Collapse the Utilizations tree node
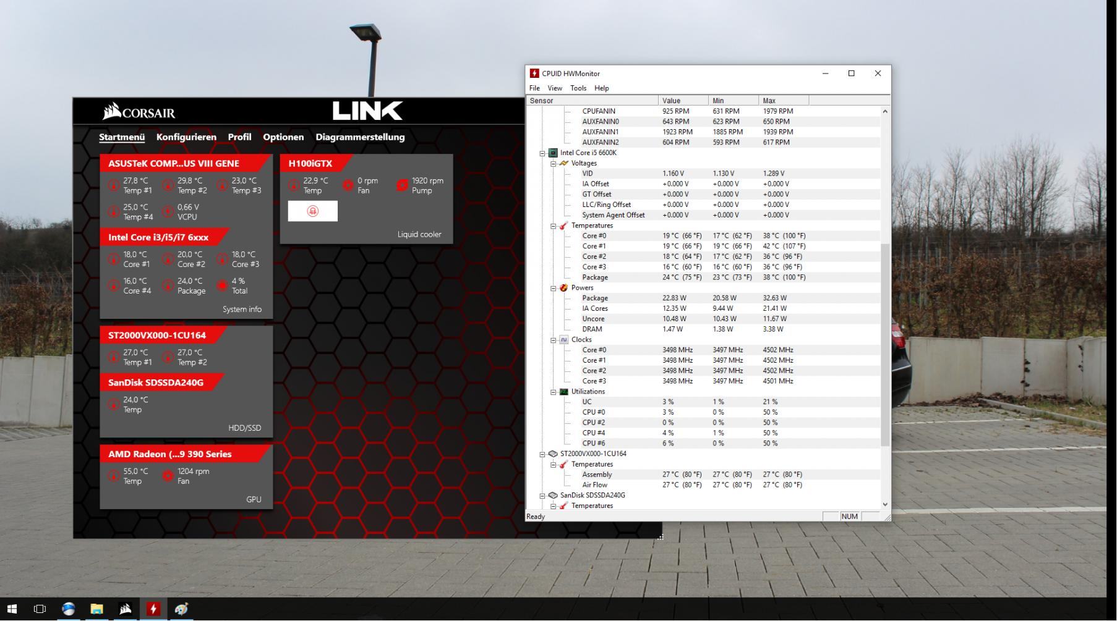The image size is (1117, 621). click(x=554, y=392)
